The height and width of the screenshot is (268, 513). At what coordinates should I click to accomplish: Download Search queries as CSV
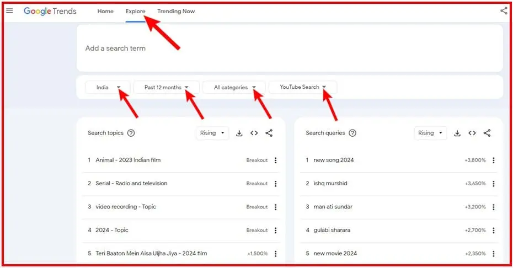coord(457,133)
